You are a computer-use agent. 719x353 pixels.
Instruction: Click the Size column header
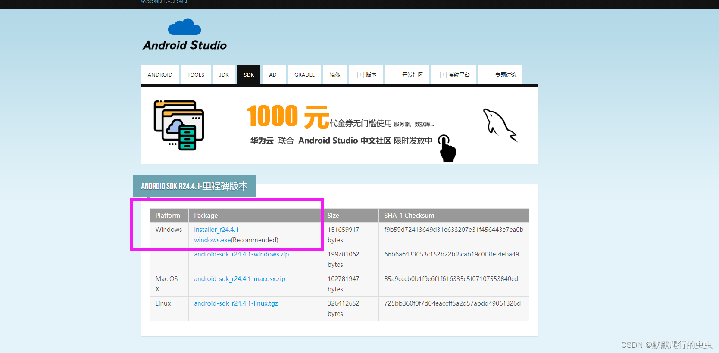click(x=350, y=216)
